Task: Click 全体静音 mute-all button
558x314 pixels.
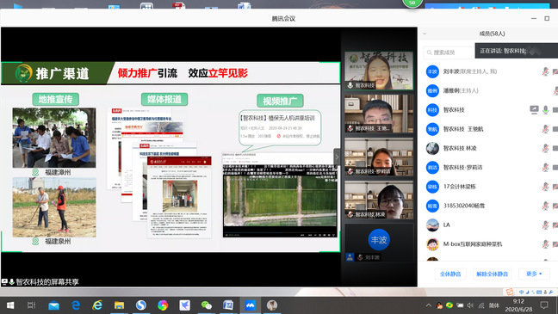Action: pyautogui.click(x=450, y=274)
